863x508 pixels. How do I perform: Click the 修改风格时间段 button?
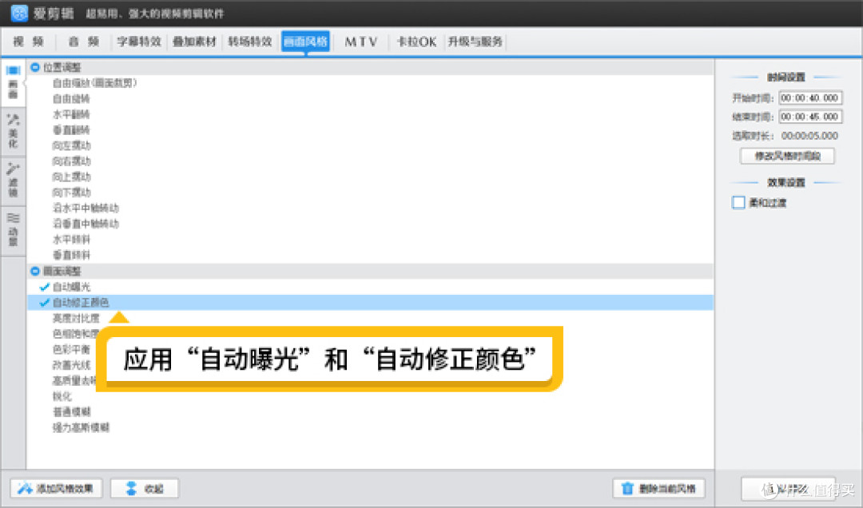pyautogui.click(x=787, y=156)
